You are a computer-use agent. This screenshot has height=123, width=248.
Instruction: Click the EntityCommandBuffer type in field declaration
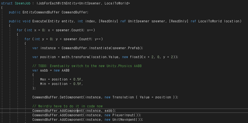(41, 12)
